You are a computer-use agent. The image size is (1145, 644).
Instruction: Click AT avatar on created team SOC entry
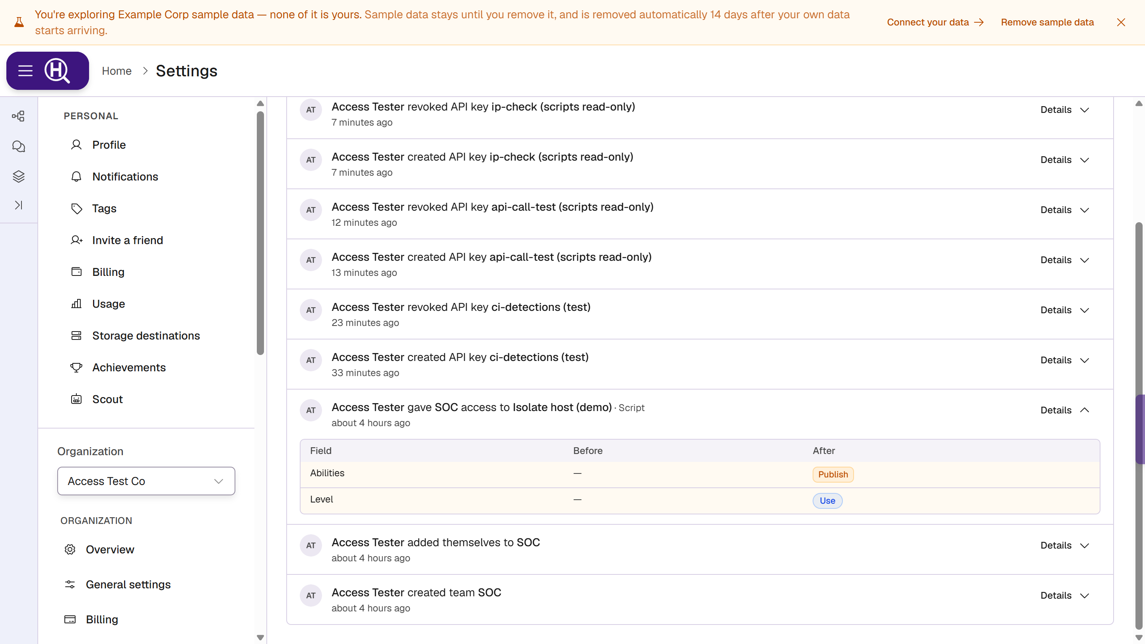click(x=311, y=596)
